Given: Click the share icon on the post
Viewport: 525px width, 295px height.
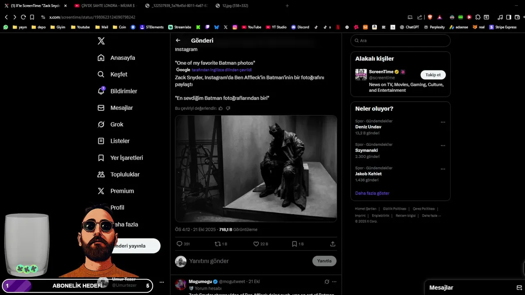Looking at the screenshot, I should click(x=333, y=244).
